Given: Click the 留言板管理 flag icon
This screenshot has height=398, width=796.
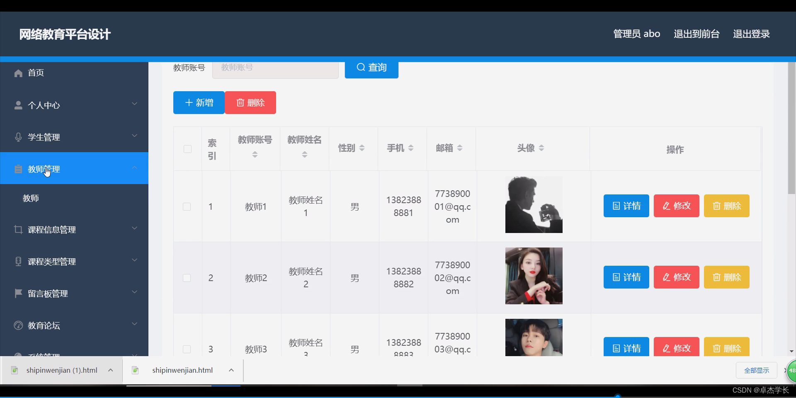Looking at the screenshot, I should pos(18,293).
